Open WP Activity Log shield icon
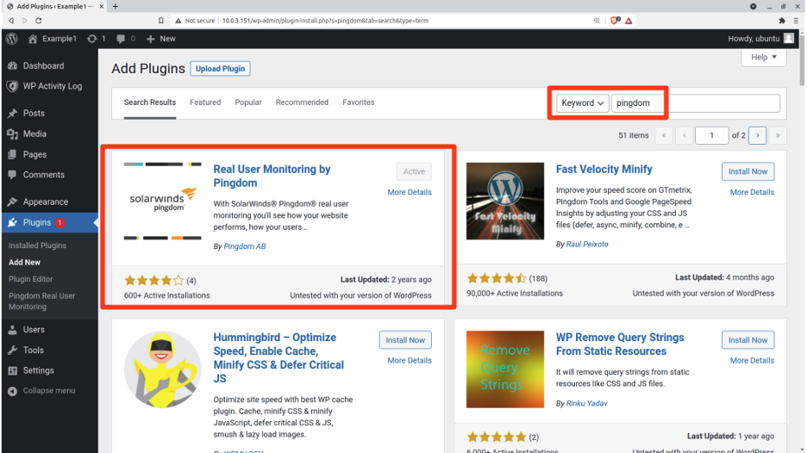This screenshot has height=453, width=807. click(x=12, y=86)
